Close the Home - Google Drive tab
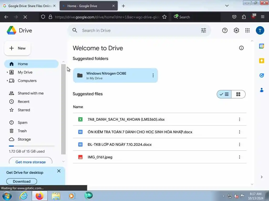 113,6
